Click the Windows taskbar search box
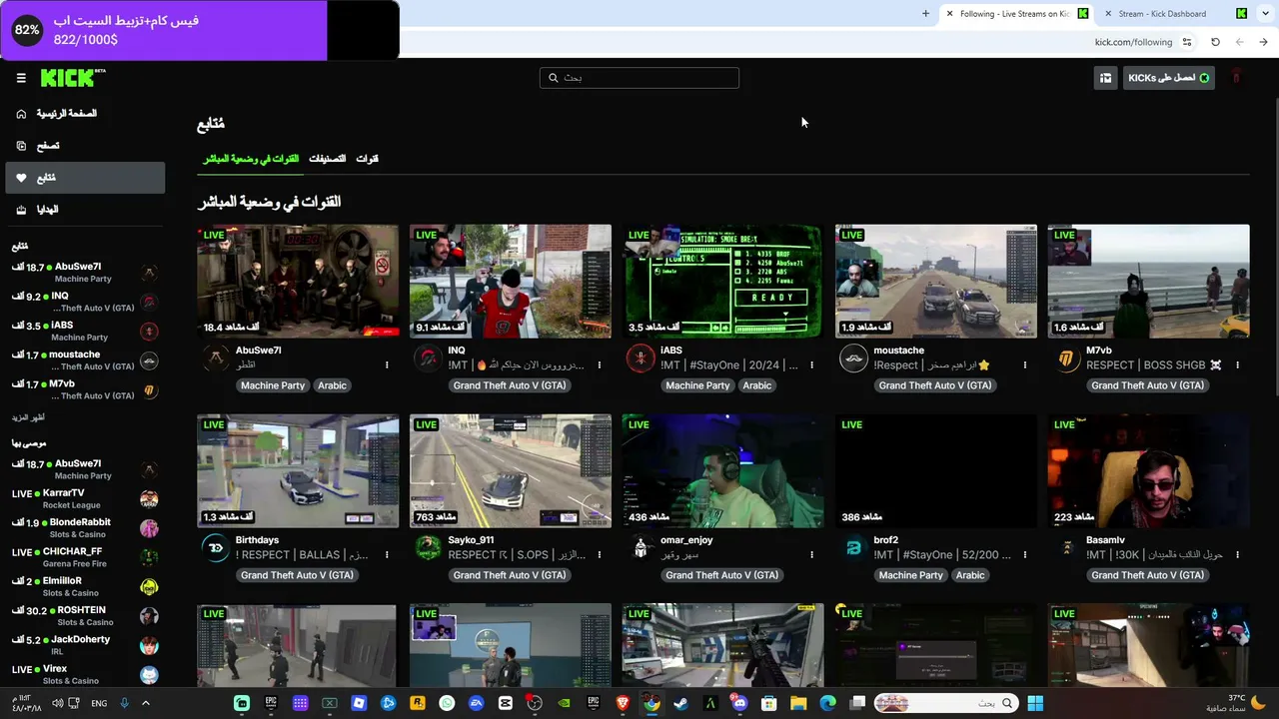 click(946, 703)
